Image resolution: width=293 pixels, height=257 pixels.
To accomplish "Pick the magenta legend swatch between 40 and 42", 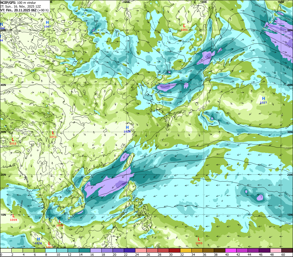I will 231,250.
